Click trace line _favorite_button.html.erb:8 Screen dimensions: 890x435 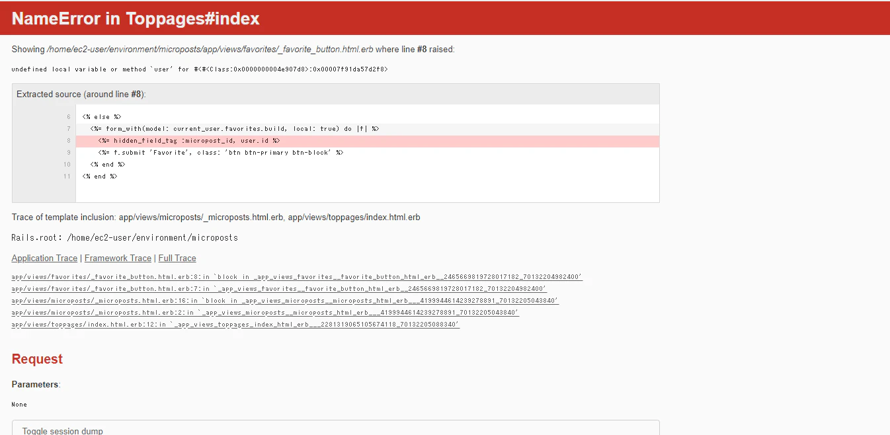tap(297, 277)
